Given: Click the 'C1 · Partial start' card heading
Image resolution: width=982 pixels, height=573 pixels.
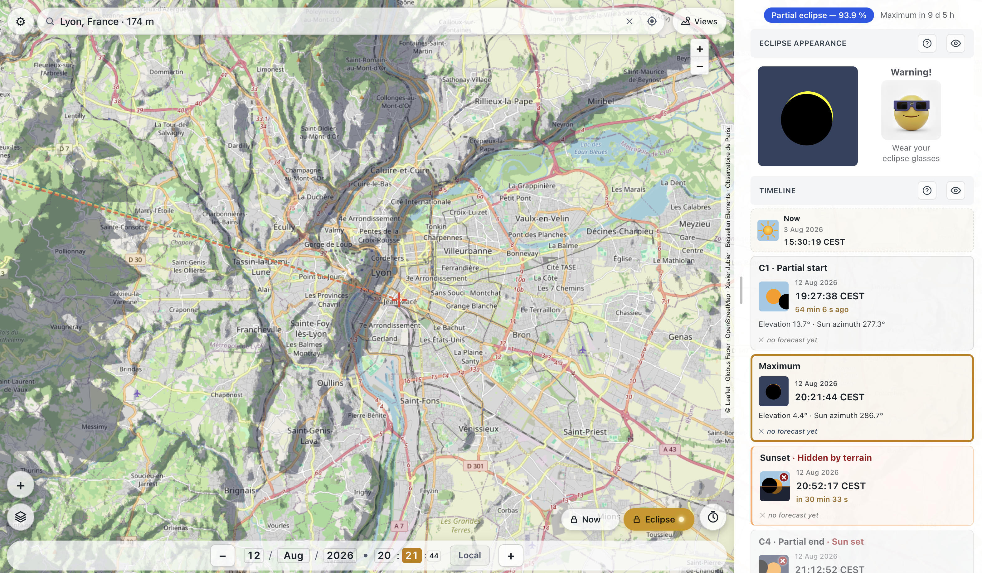Looking at the screenshot, I should click(x=793, y=268).
